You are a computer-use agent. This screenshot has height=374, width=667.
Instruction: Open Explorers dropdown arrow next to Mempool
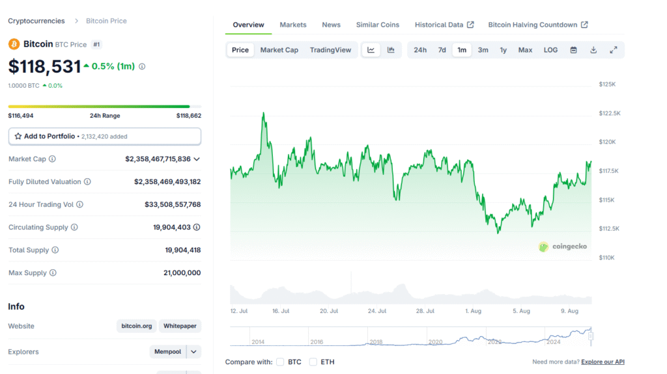(x=193, y=352)
